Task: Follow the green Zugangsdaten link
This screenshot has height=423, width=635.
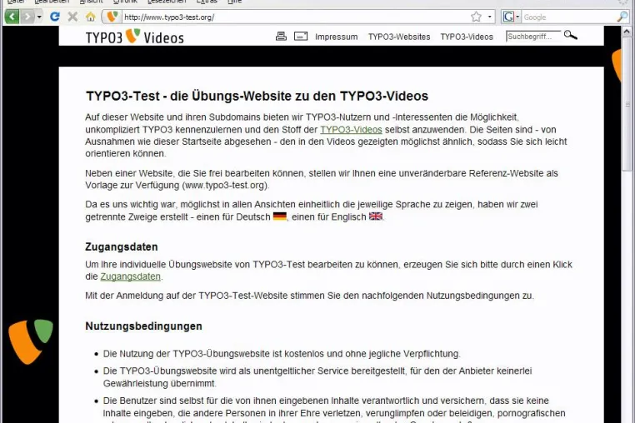Action: [130, 276]
